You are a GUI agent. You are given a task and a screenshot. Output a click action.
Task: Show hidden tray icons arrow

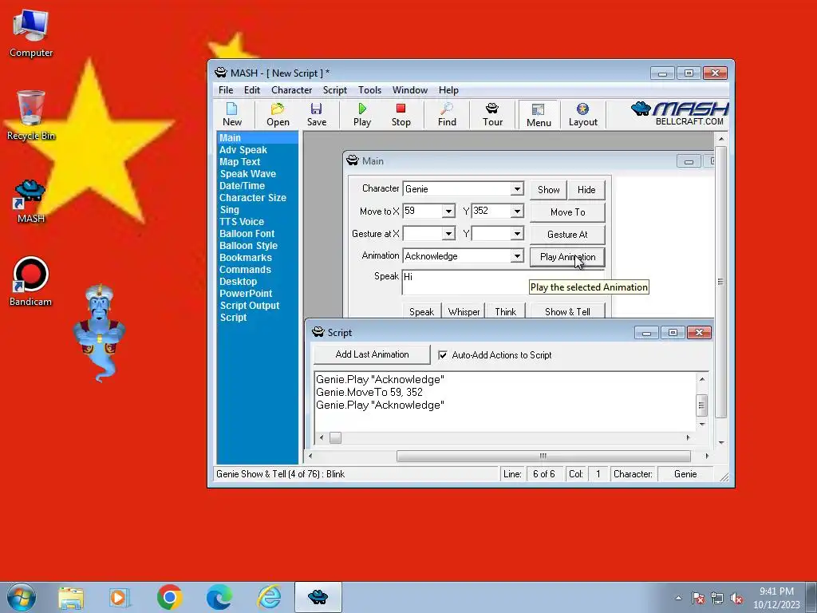pos(678,599)
